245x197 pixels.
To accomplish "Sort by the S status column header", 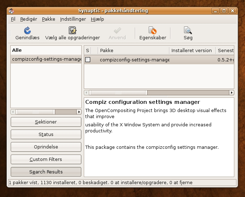I will [x=87, y=50].
